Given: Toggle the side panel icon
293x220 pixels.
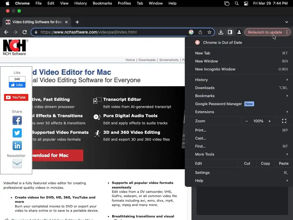Looking at the screenshot, I should click(x=230, y=32).
